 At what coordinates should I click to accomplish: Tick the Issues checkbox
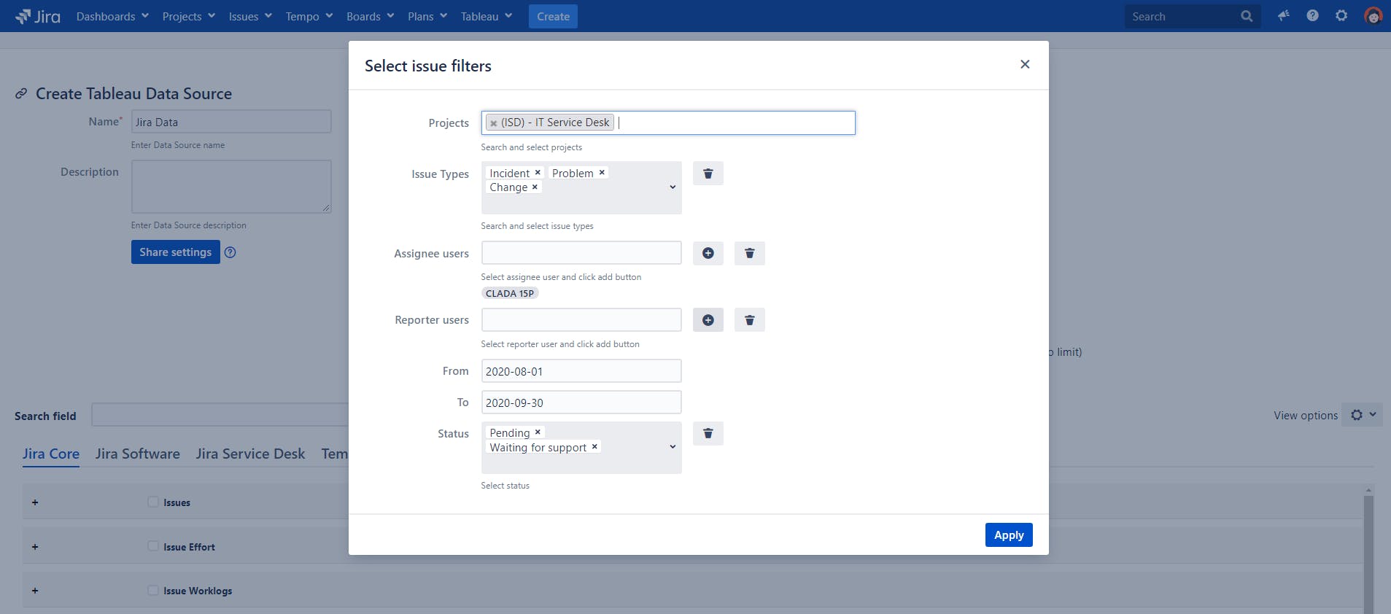pyautogui.click(x=153, y=502)
